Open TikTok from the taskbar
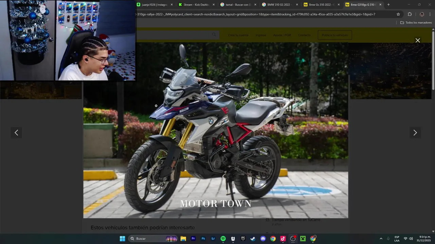Screen dimensions: 435x244 coord(283,239)
